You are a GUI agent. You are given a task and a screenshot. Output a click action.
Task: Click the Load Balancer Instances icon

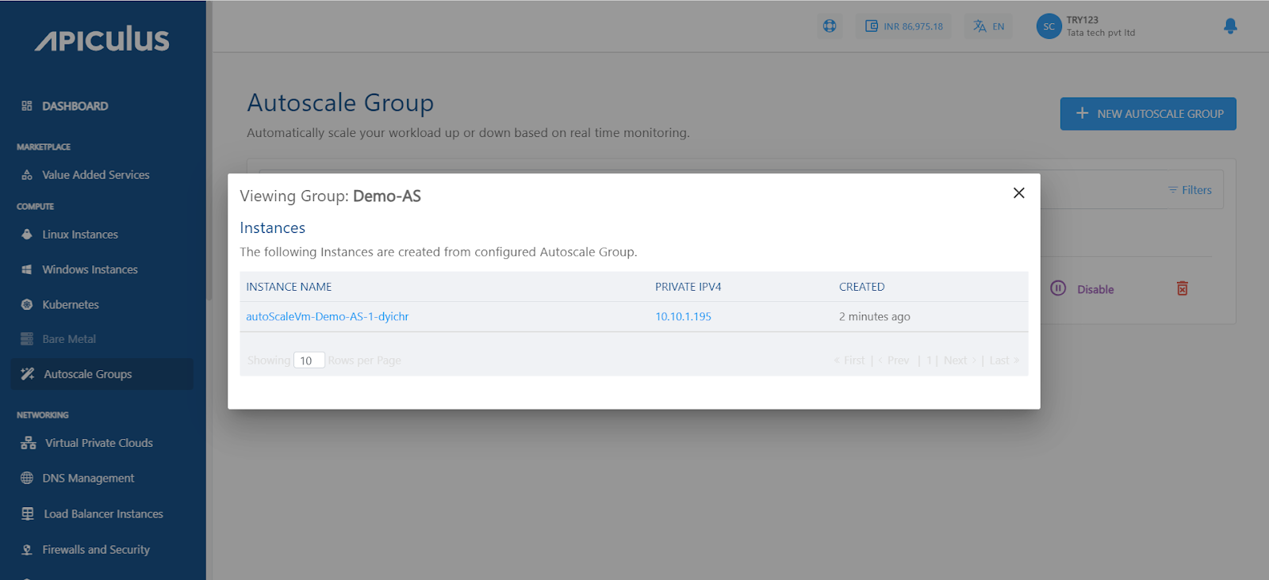[x=28, y=513]
